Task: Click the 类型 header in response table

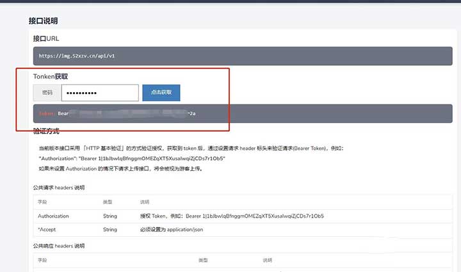Action: click(x=203, y=260)
